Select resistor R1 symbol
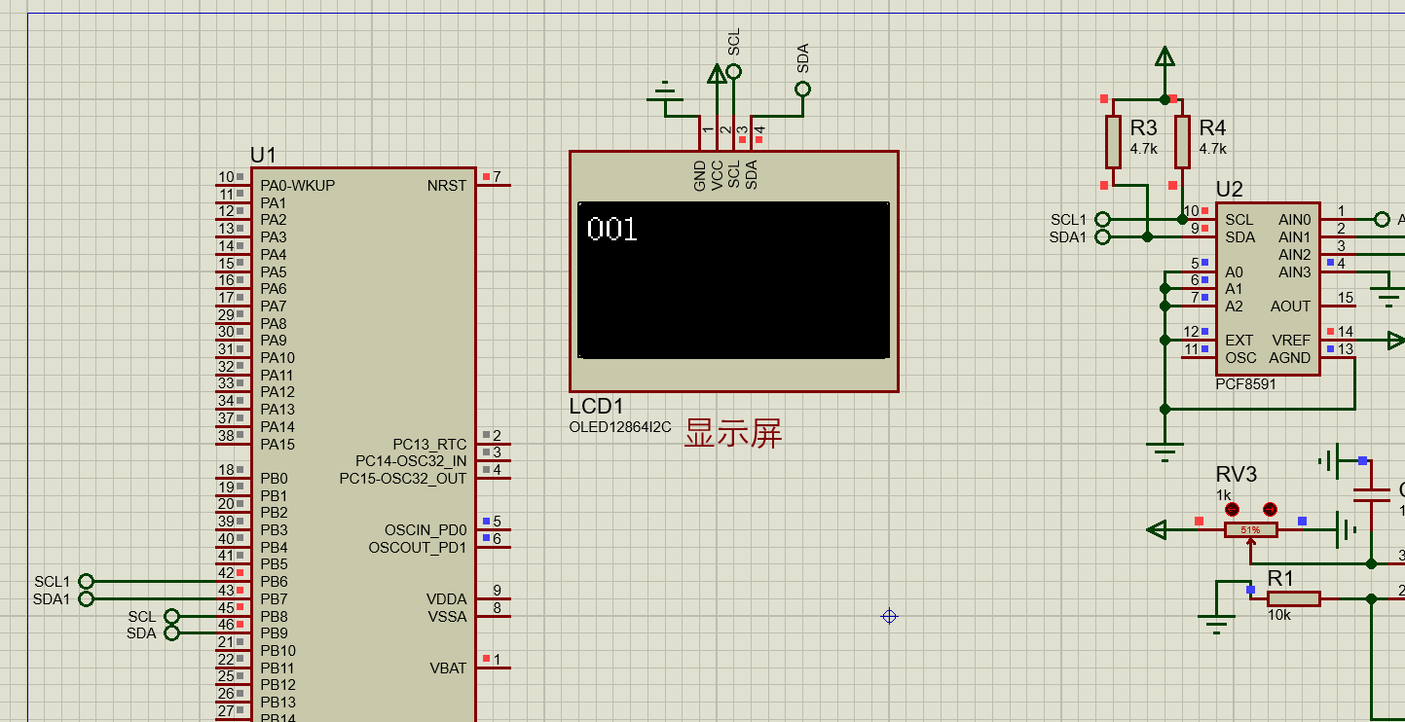The image size is (1405, 722). (1294, 598)
